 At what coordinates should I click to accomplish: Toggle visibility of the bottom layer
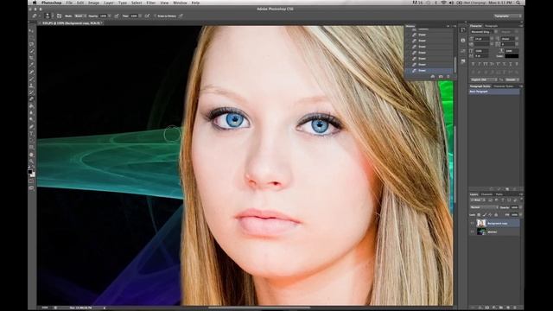click(473, 232)
